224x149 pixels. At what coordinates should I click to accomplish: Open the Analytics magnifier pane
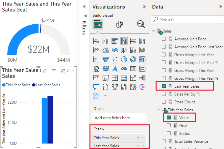point(141,24)
